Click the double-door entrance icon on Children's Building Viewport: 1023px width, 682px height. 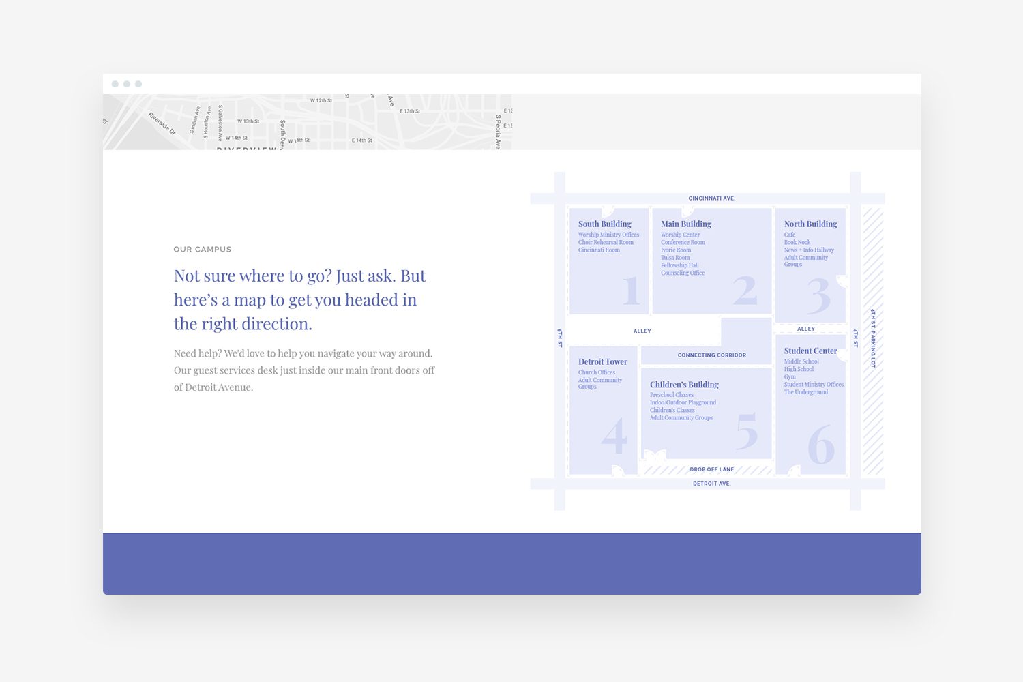tap(655, 456)
